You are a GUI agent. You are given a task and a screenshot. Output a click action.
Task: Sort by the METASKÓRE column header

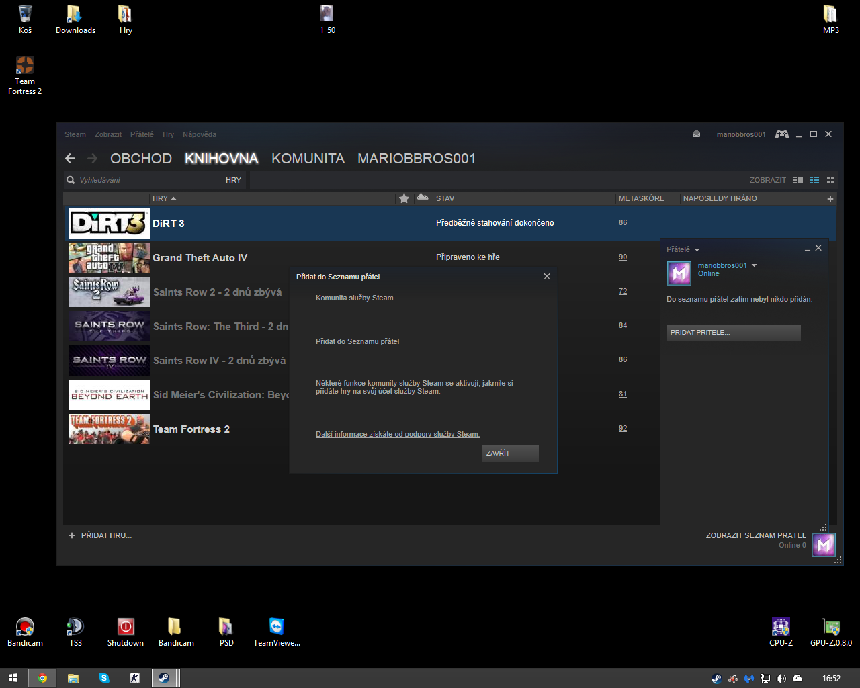[642, 198]
